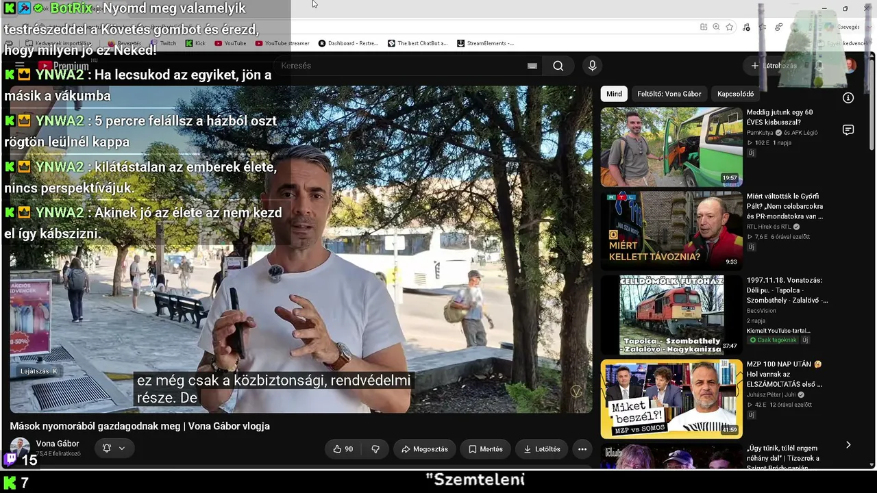Viewport: 877px width, 493px height.
Task: Select the Feltöltő: Vona Gábor filter chip
Action: tap(669, 94)
